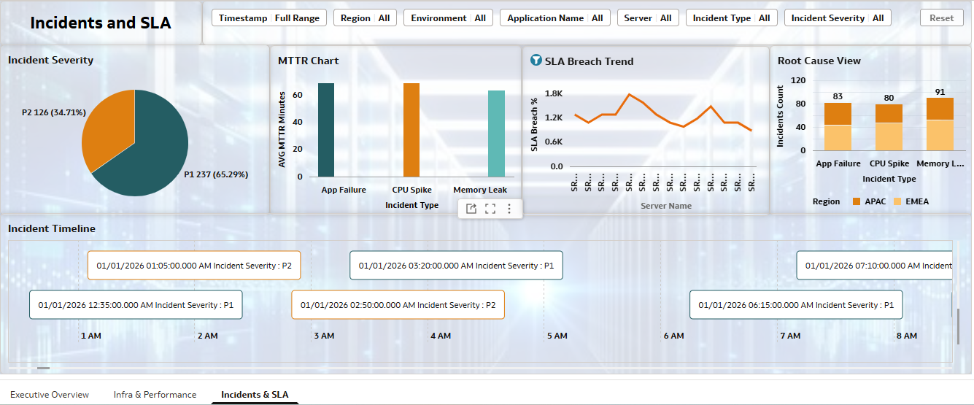Click the Reset filters button
The height and width of the screenshot is (405, 974).
(941, 18)
